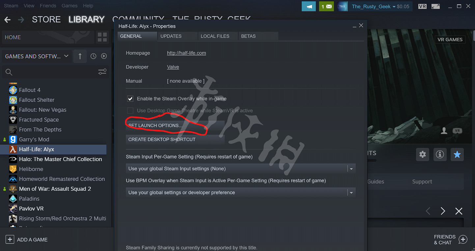Viewport: 475px width, 251px height.
Task: Toggle Use Desktop Game Theatre checkbox
Action: pos(130,110)
